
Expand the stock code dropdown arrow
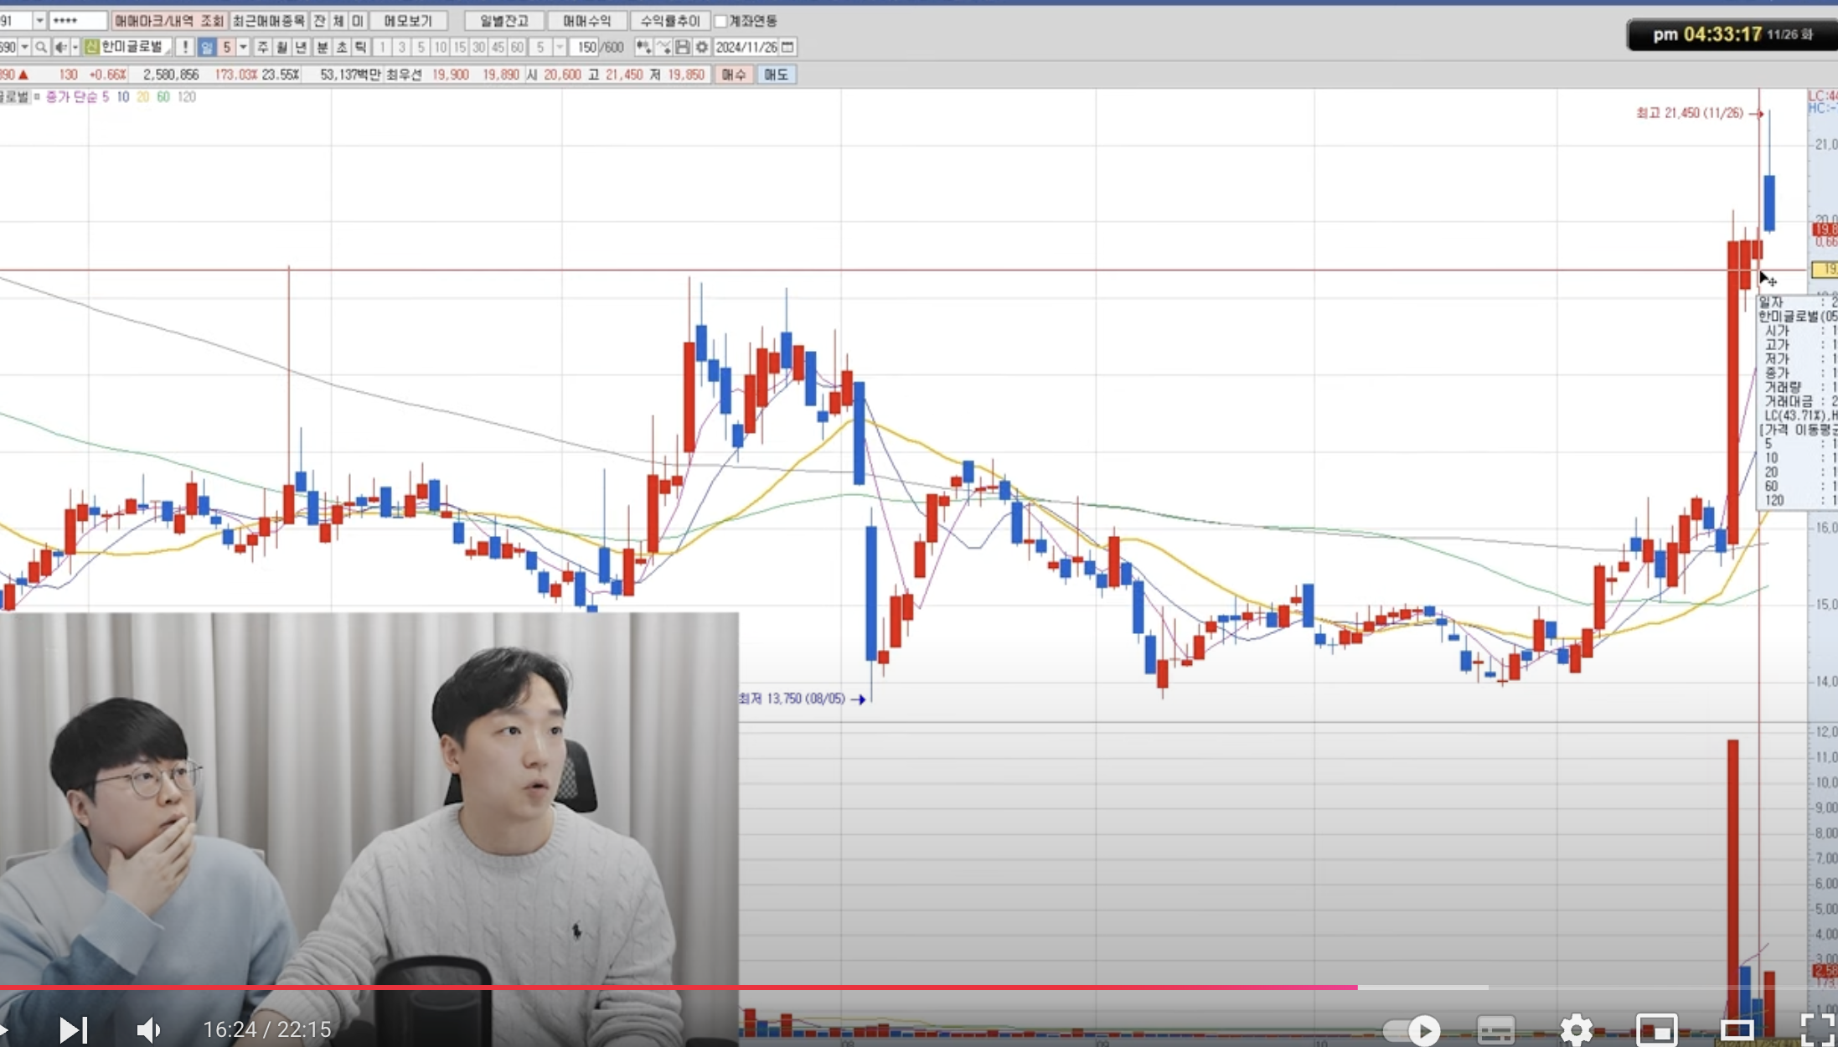point(24,48)
